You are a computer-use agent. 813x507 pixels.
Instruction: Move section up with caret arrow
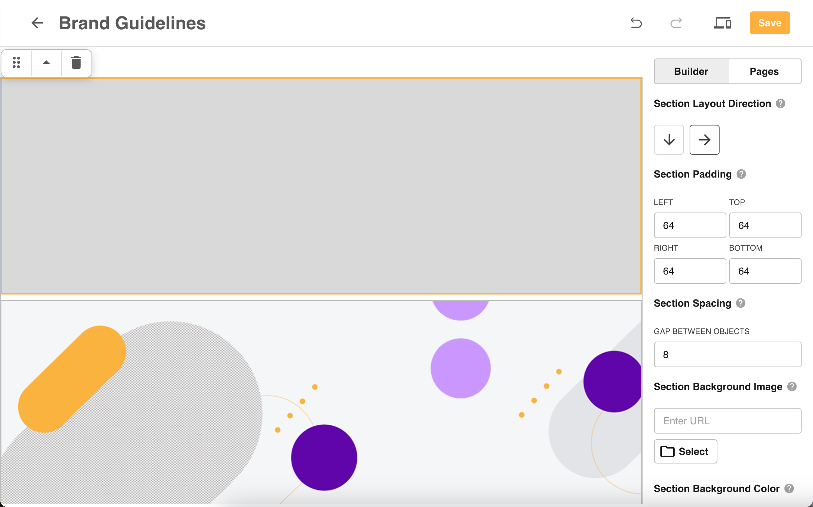pyautogui.click(x=46, y=62)
